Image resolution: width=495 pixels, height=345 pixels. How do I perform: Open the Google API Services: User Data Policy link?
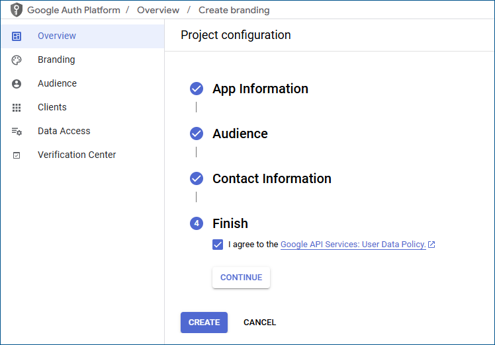(x=353, y=245)
